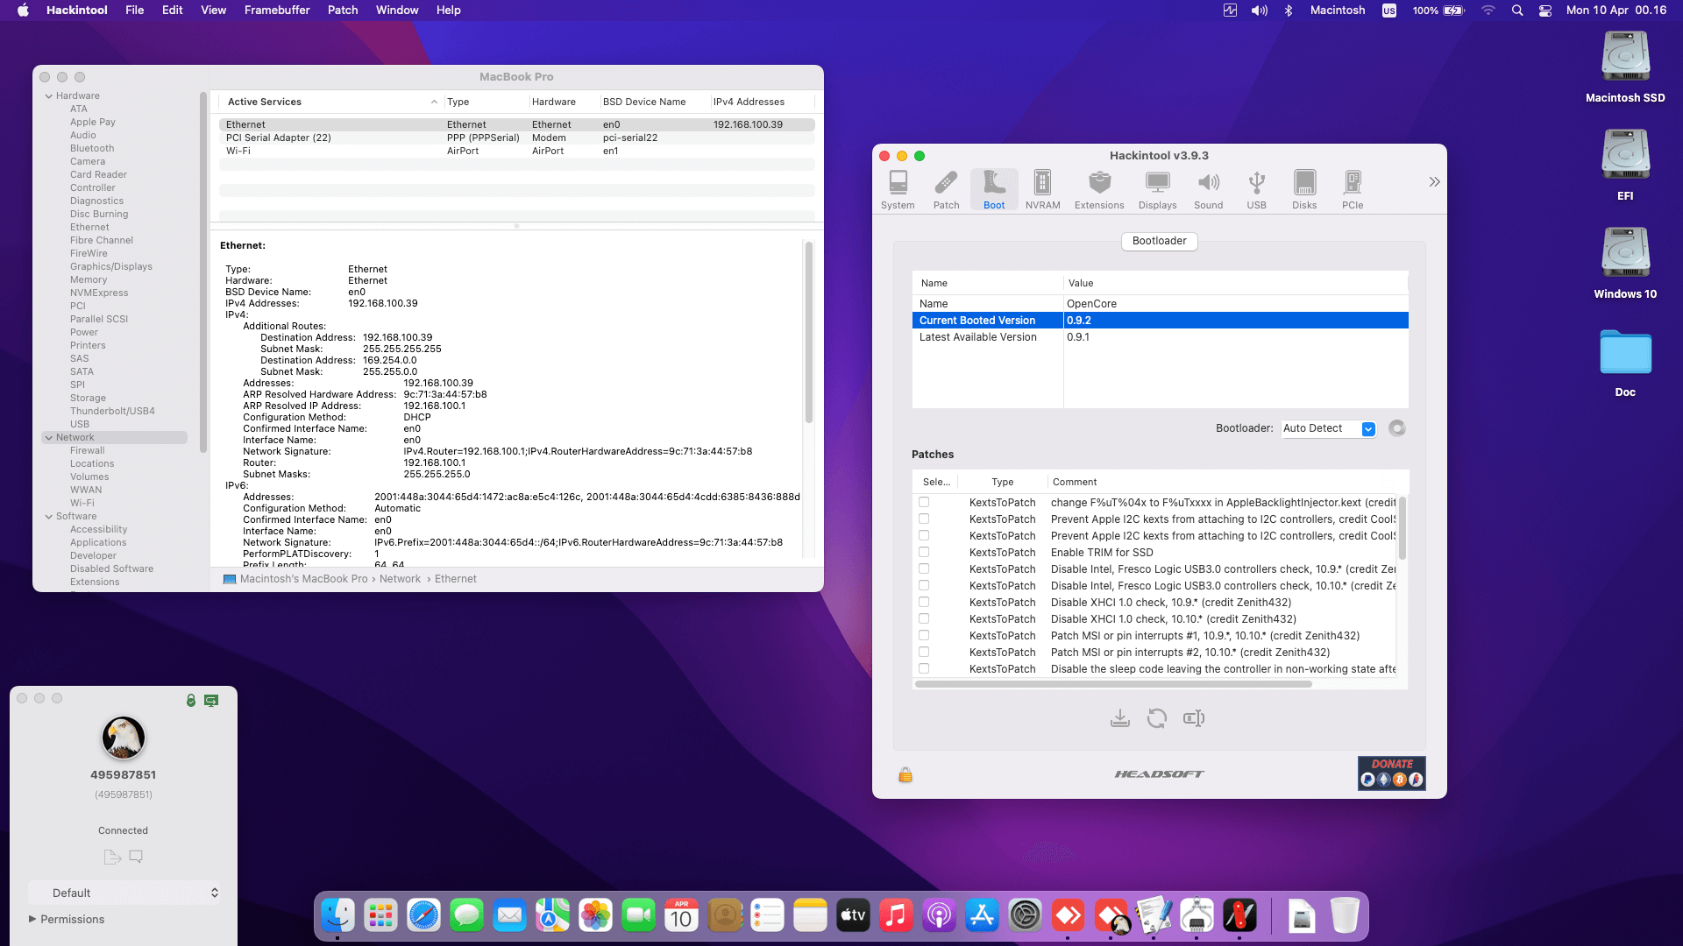Image resolution: width=1683 pixels, height=946 pixels.
Task: Collapse the Software tree group
Action: (49, 517)
